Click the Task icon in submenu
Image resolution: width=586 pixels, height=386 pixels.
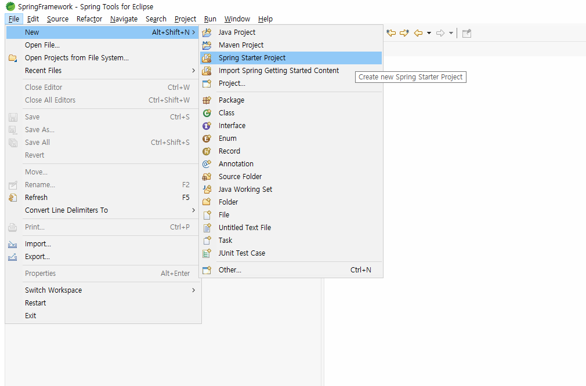point(207,241)
